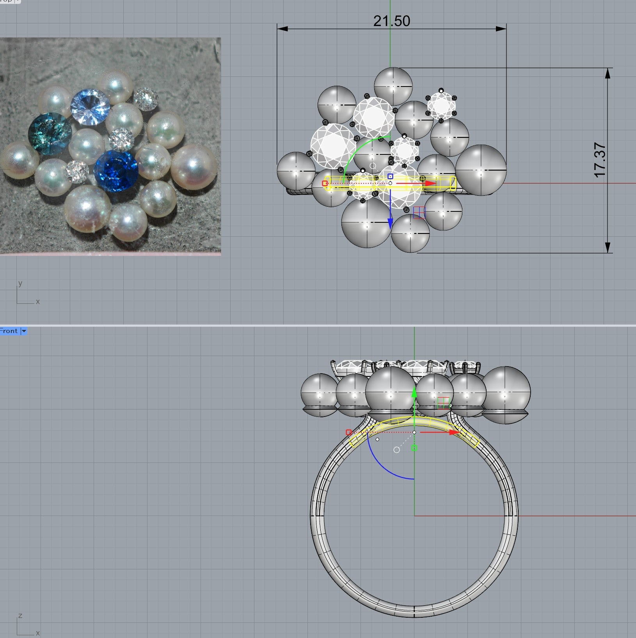
Task: Select the largest right pearl in Top view
Action: (x=481, y=170)
